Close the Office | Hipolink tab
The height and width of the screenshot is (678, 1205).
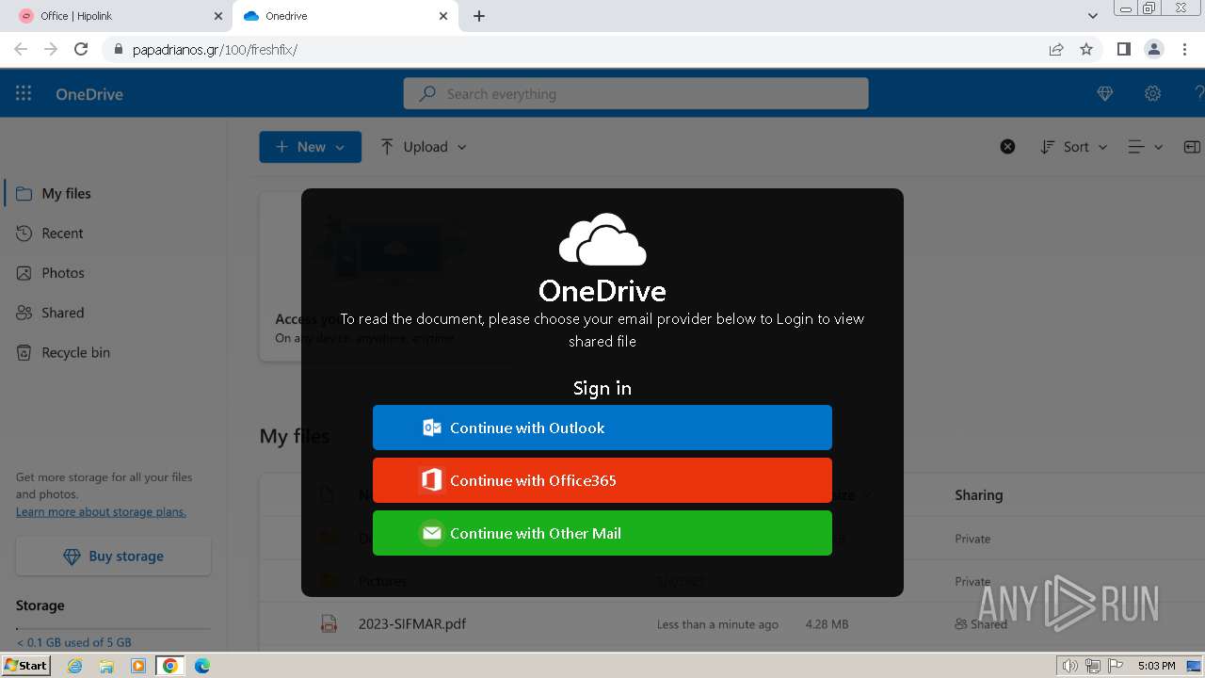click(218, 16)
